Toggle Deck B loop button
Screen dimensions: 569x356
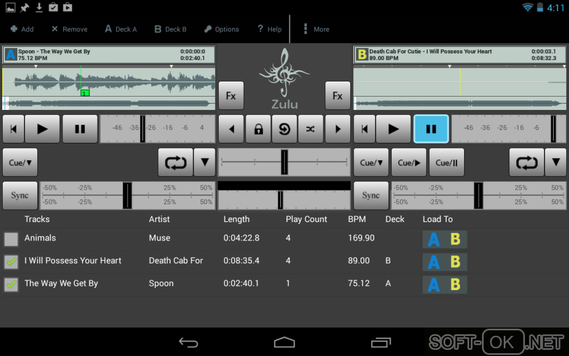pyautogui.click(x=527, y=162)
